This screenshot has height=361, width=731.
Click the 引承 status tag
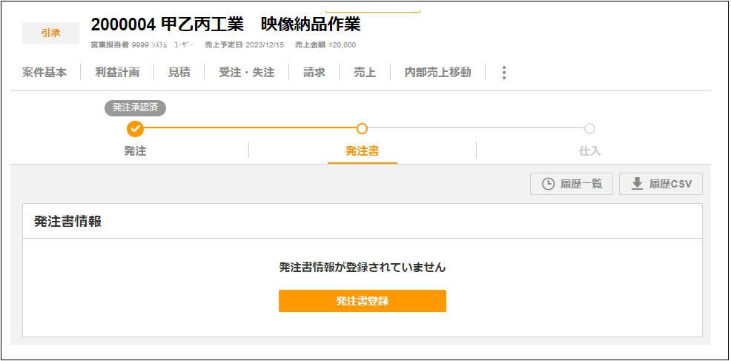tap(50, 33)
